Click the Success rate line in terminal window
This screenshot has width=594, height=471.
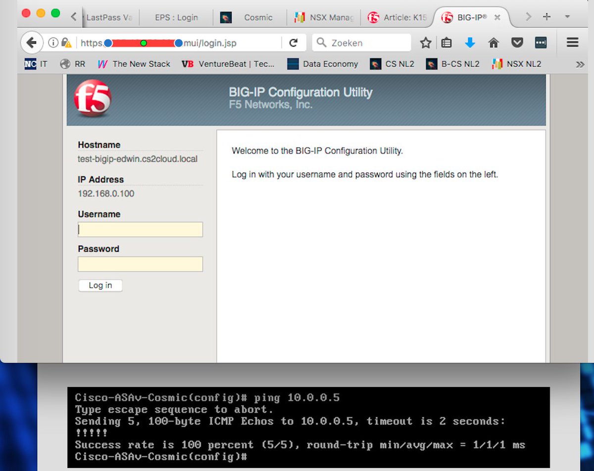point(300,445)
